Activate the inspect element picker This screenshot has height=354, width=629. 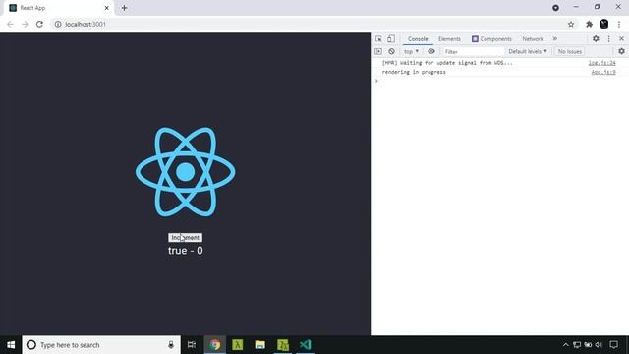click(x=378, y=39)
